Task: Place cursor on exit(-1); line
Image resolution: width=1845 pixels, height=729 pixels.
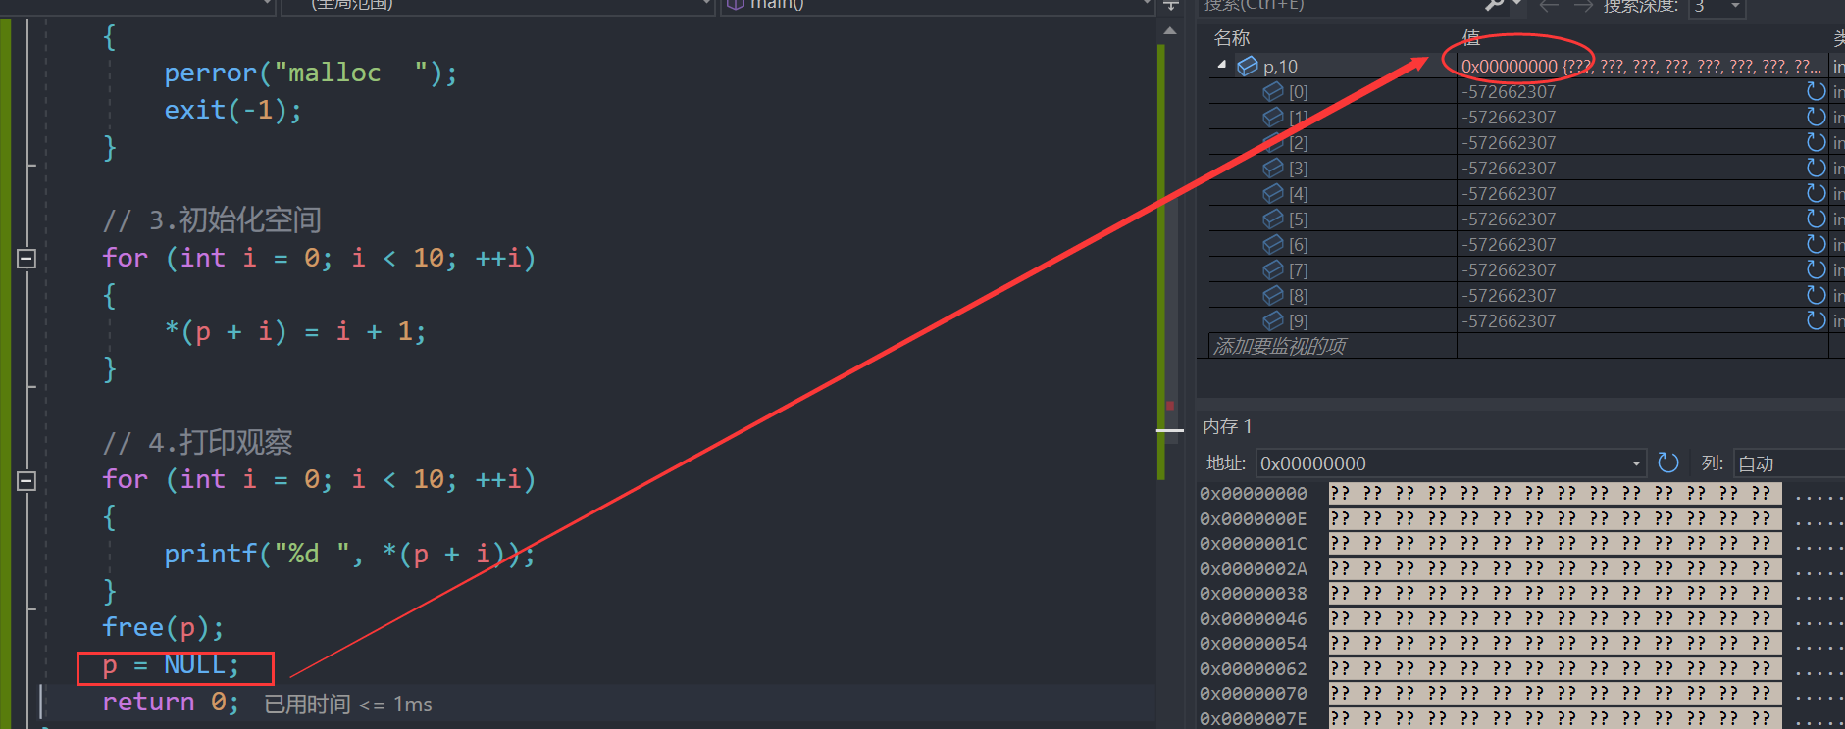Action: (232, 110)
